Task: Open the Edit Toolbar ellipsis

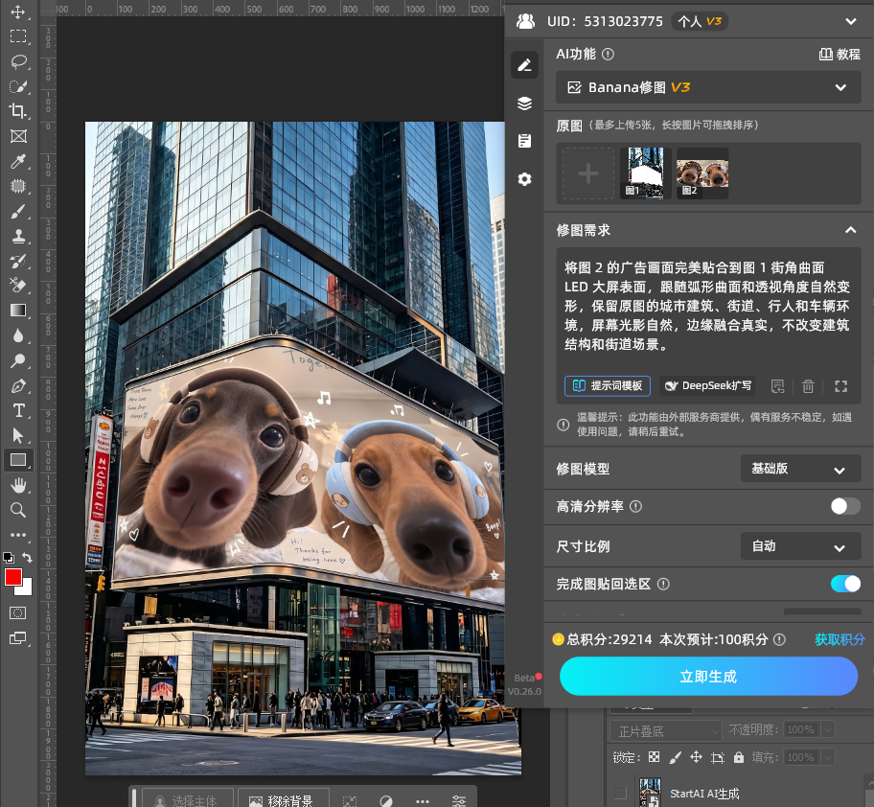Action: point(18,535)
